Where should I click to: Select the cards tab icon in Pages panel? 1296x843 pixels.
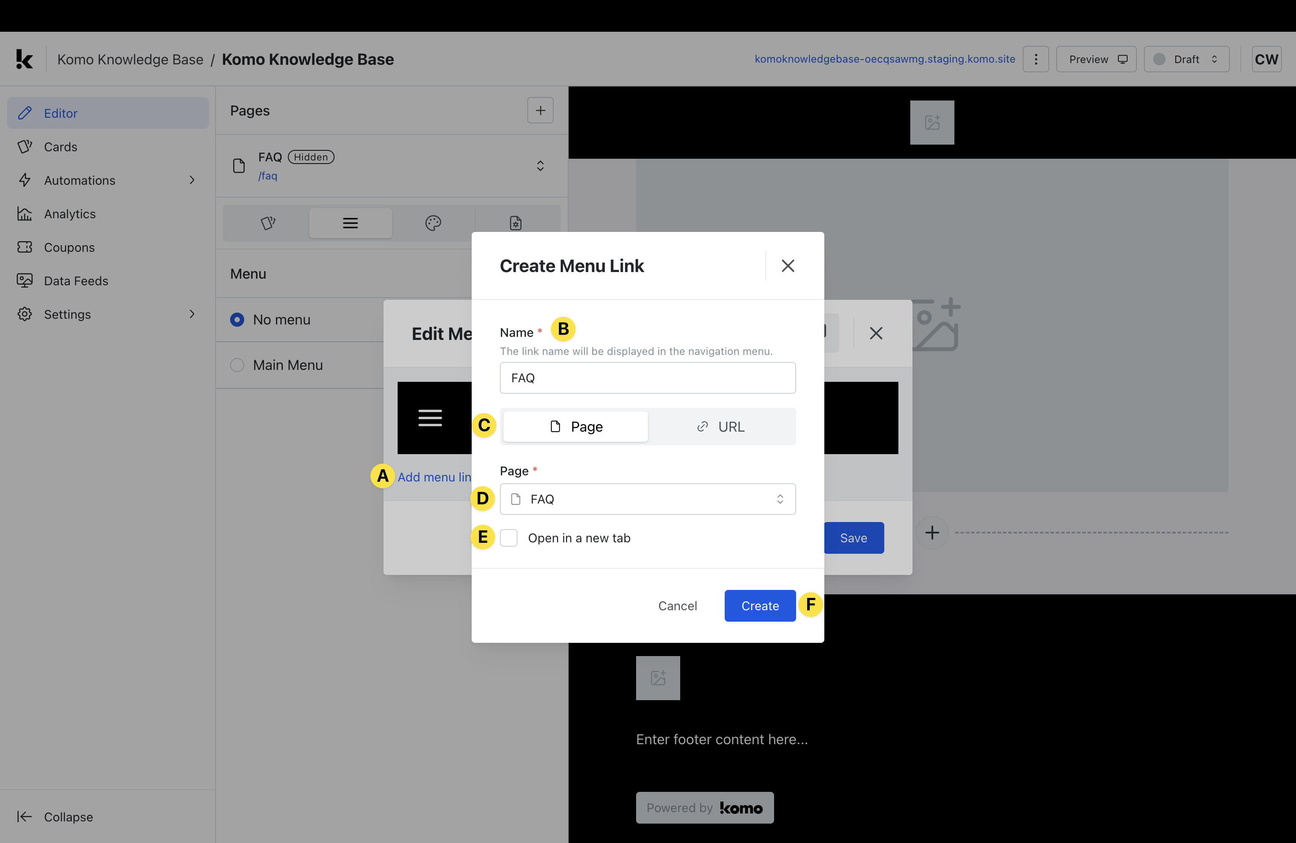tap(268, 223)
